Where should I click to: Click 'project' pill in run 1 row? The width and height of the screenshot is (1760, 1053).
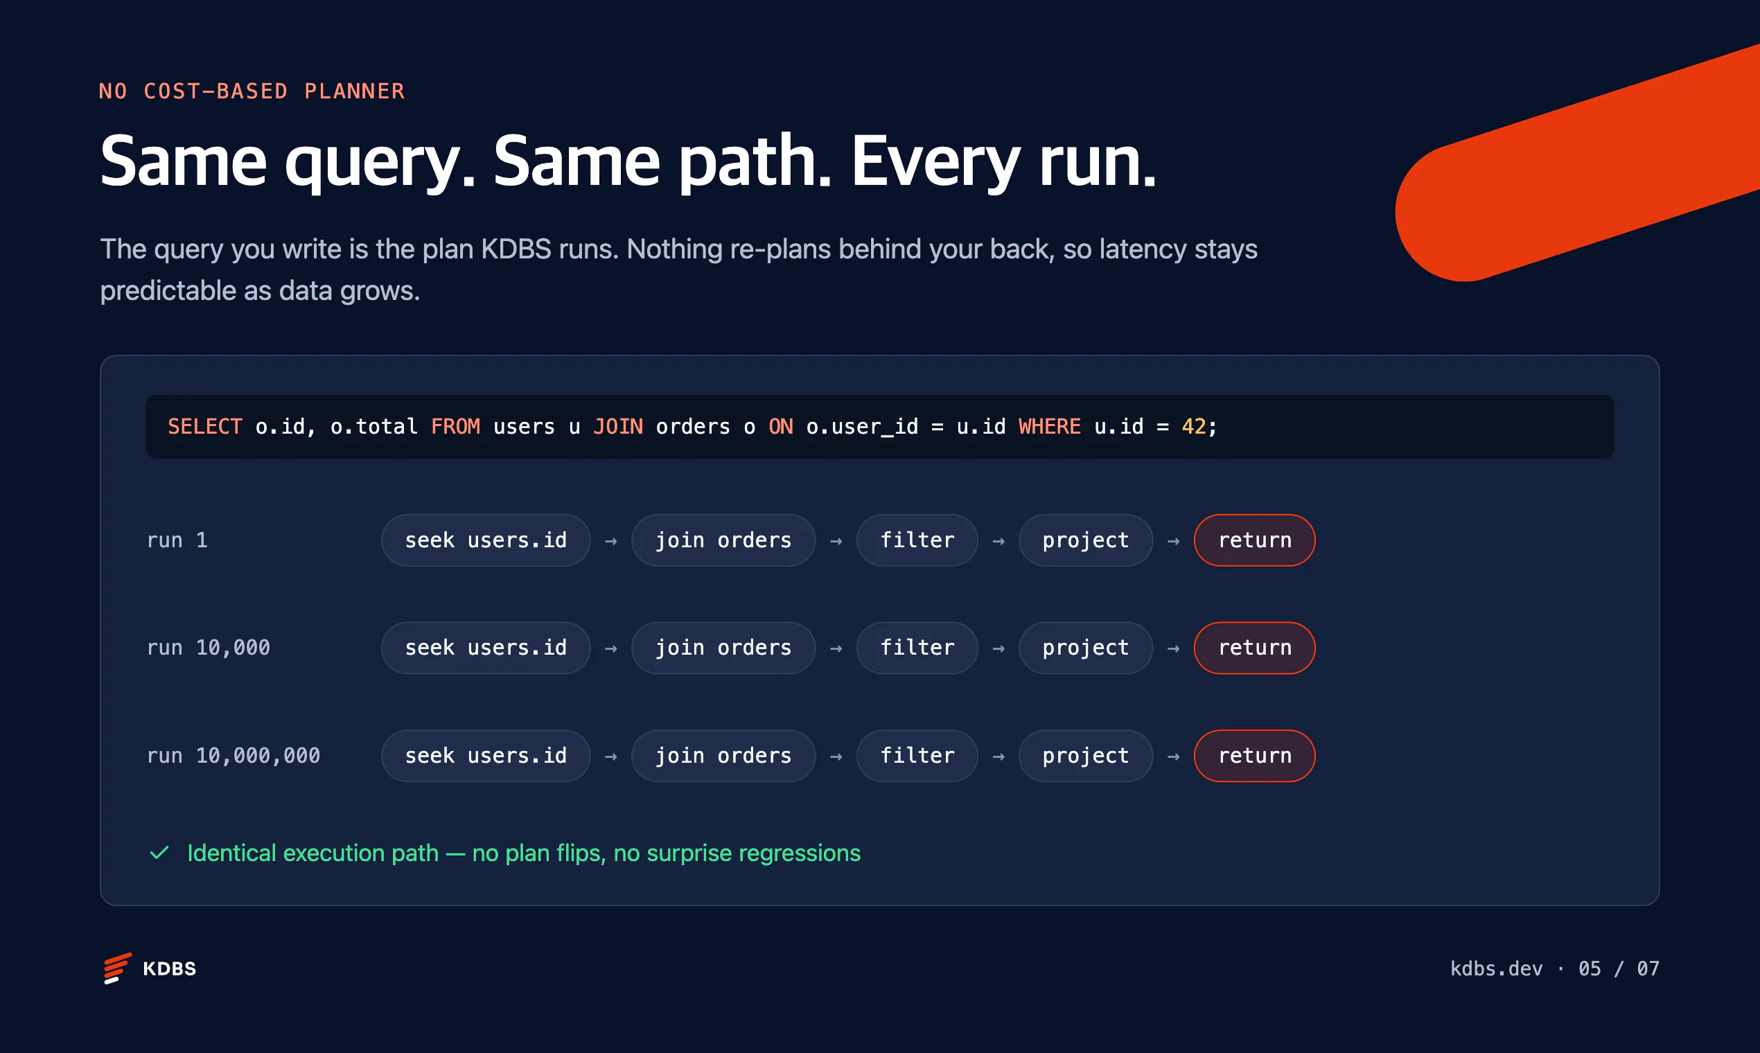[1085, 540]
